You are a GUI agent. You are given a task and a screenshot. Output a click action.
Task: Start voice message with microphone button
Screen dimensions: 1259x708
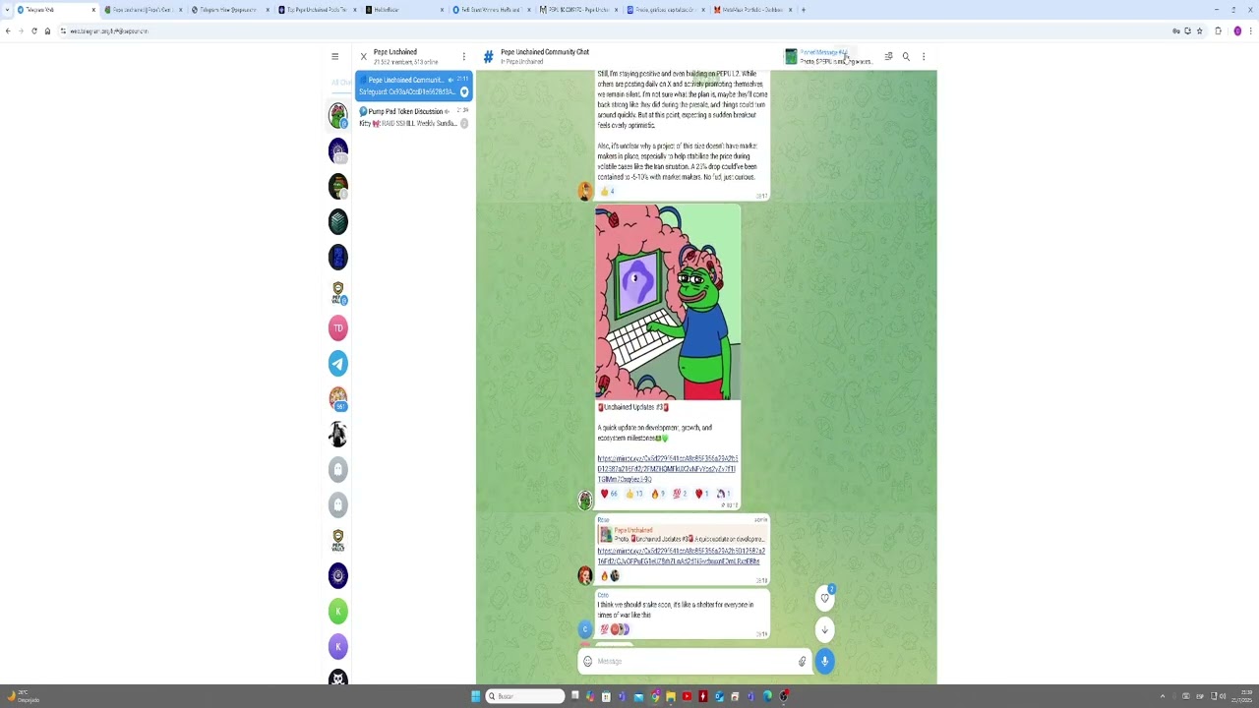coord(824,661)
